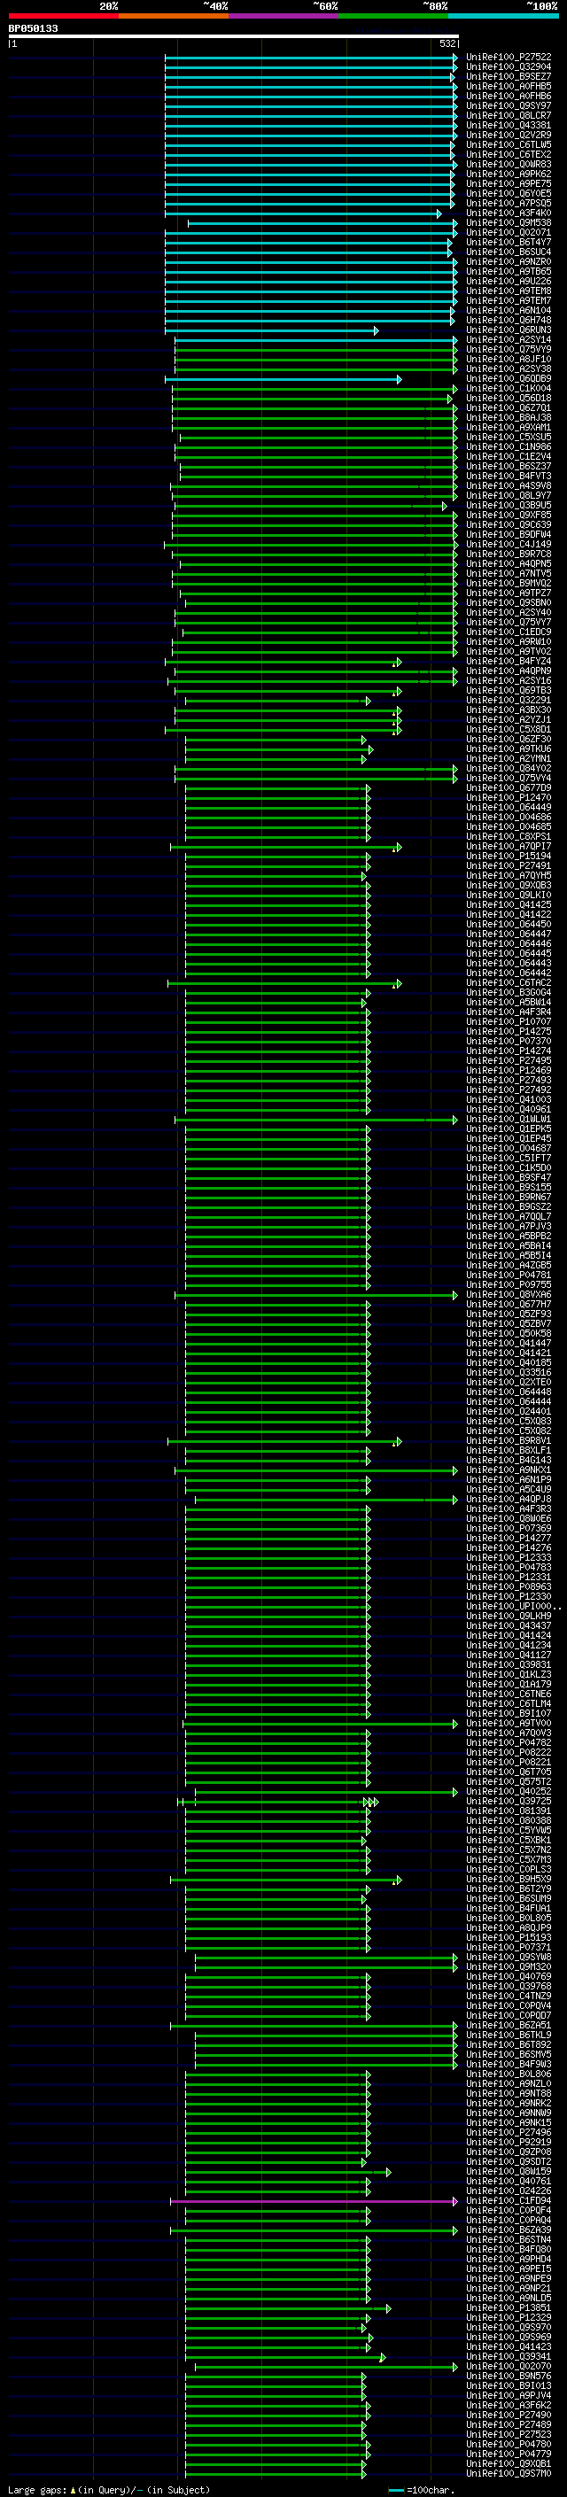Click the cyan alignment bar for UniRef100_P27522
The width and height of the screenshot is (567, 2497).
coord(311,58)
